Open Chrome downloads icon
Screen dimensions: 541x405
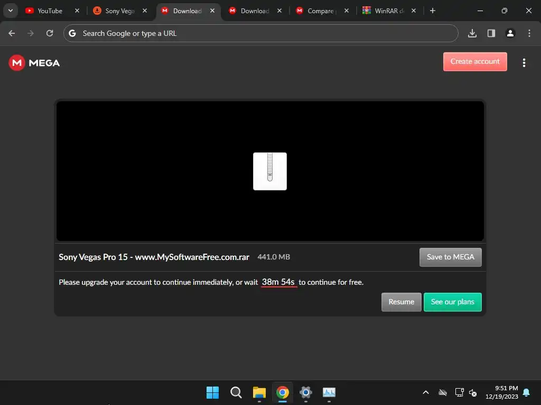click(x=472, y=33)
